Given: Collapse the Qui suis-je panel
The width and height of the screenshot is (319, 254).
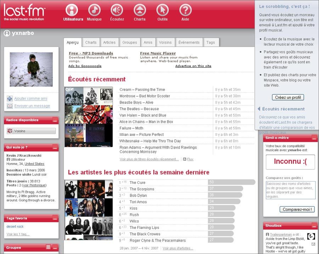Looking at the screenshot, I should (55, 148).
